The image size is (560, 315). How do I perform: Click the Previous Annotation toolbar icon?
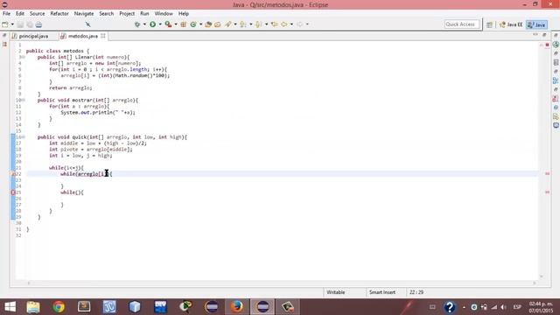[259, 24]
